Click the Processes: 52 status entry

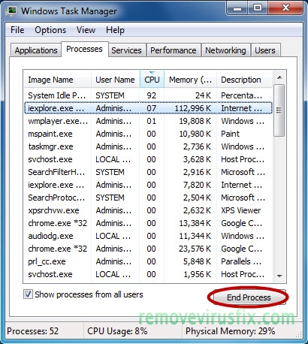(32, 331)
